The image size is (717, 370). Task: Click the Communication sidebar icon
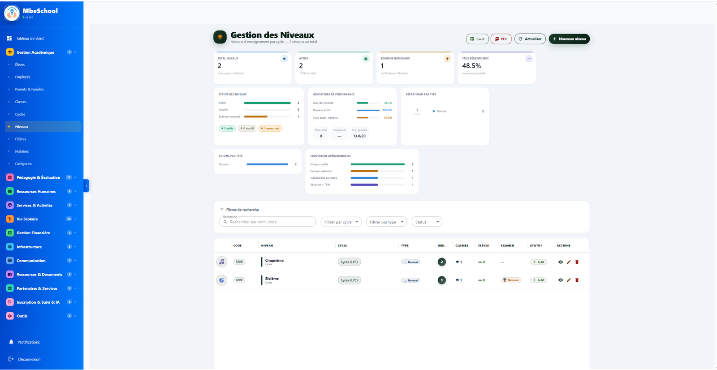click(x=10, y=261)
